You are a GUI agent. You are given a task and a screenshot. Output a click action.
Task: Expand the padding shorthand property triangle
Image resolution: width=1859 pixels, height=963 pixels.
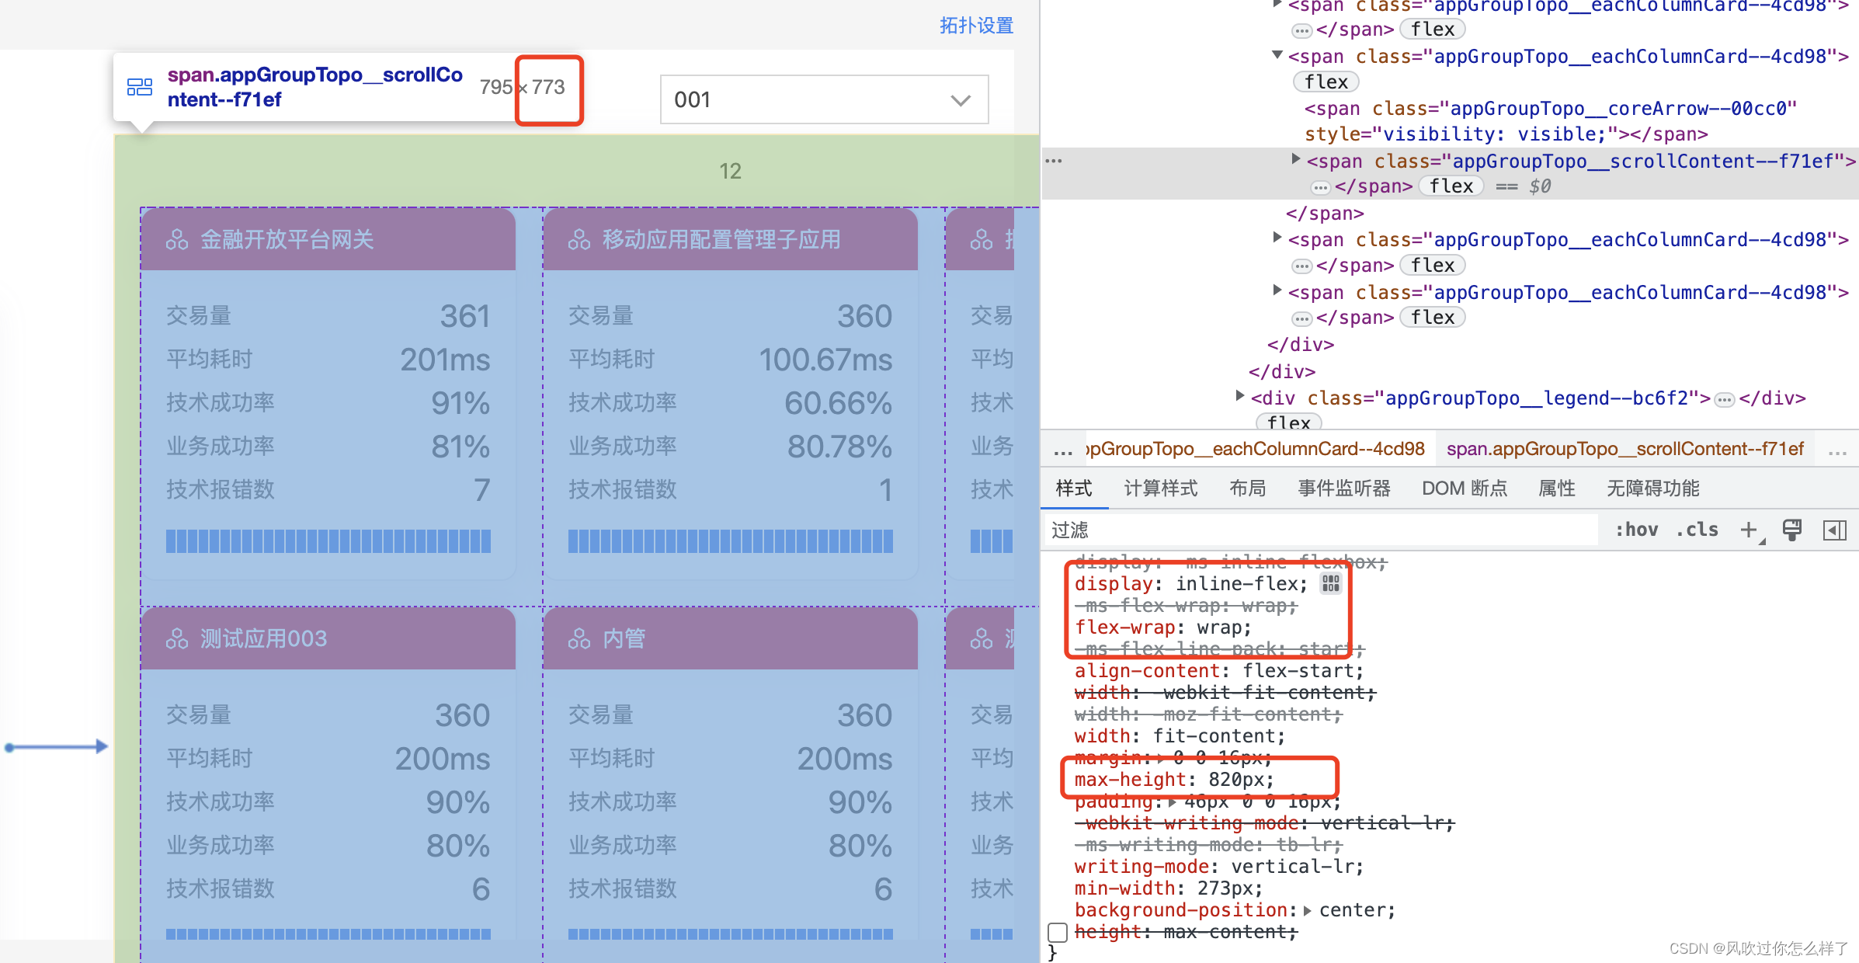pos(1173,802)
